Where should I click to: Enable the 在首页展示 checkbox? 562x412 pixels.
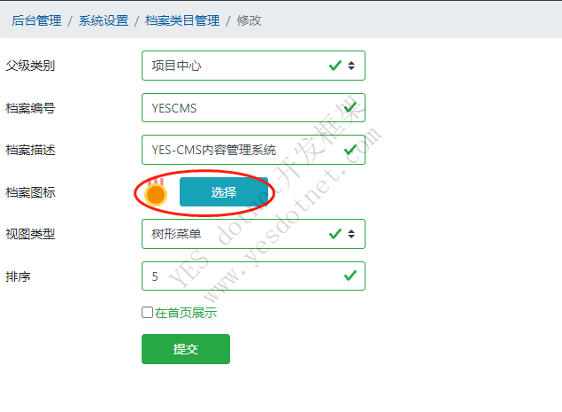(147, 312)
